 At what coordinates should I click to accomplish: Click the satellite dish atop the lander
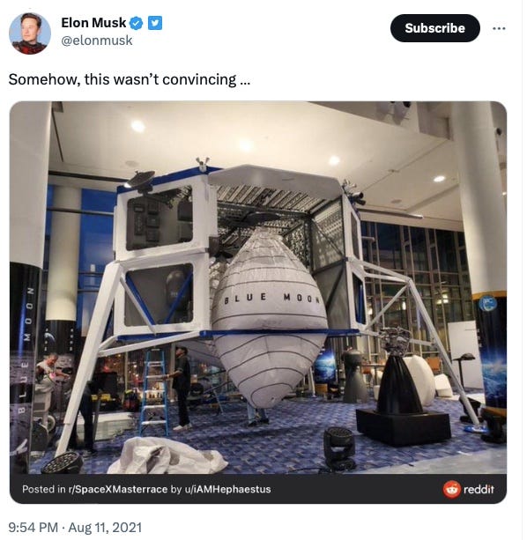[142, 180]
